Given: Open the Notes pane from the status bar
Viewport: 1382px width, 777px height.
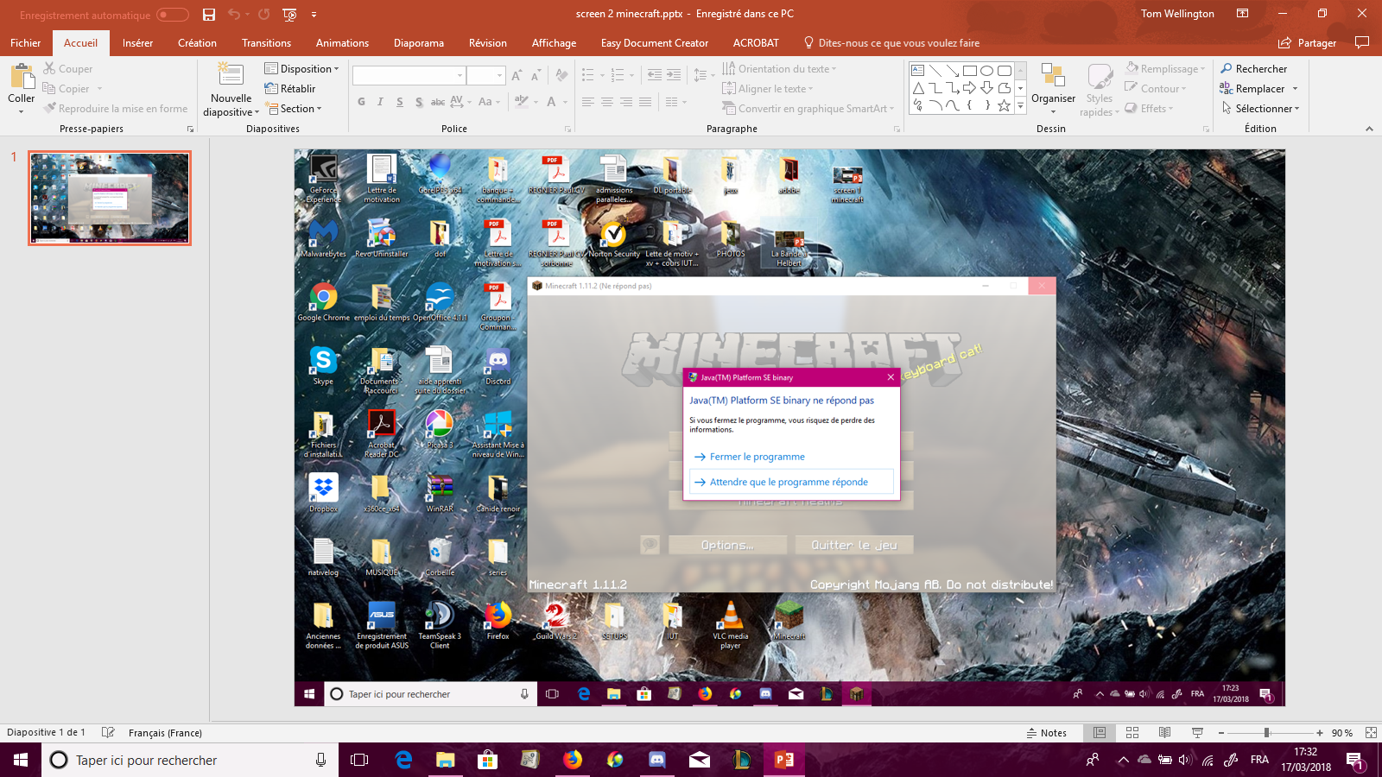Looking at the screenshot, I should point(1046,733).
